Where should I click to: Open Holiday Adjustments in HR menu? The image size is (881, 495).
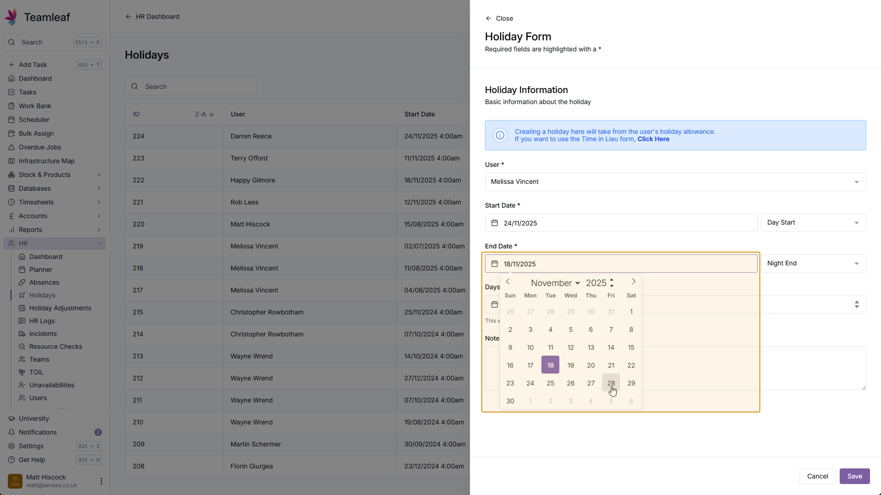point(60,308)
